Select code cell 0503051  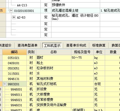coord(14,68)
